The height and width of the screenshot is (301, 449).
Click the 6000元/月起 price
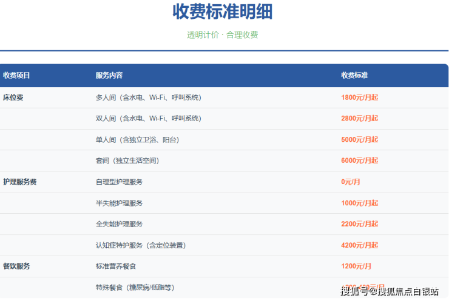coord(359,161)
